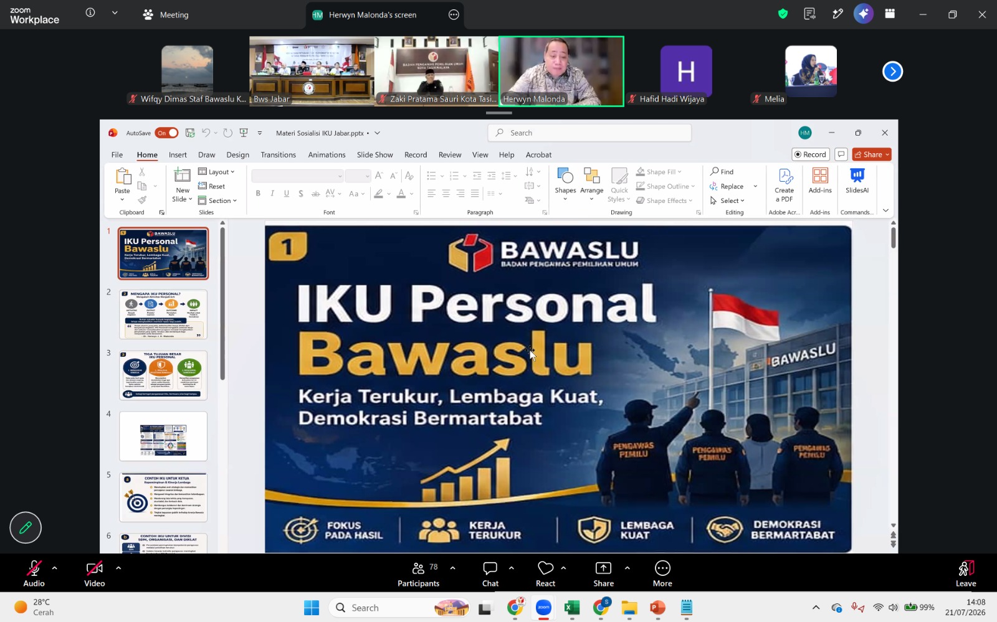Open the Slide Show tab
The height and width of the screenshot is (622, 997).
click(x=374, y=154)
